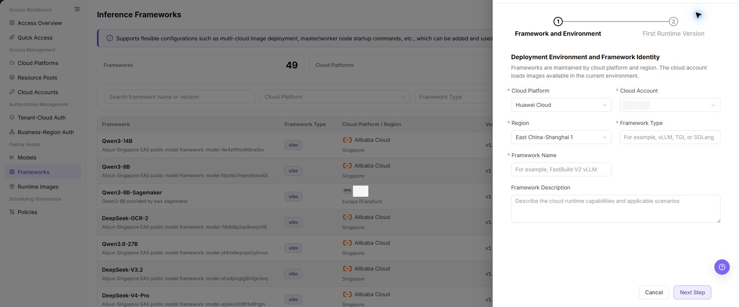Screen dimensions: 739x307
Task: Click the Qwen3.6-27B framework name
Action: [120, 244]
